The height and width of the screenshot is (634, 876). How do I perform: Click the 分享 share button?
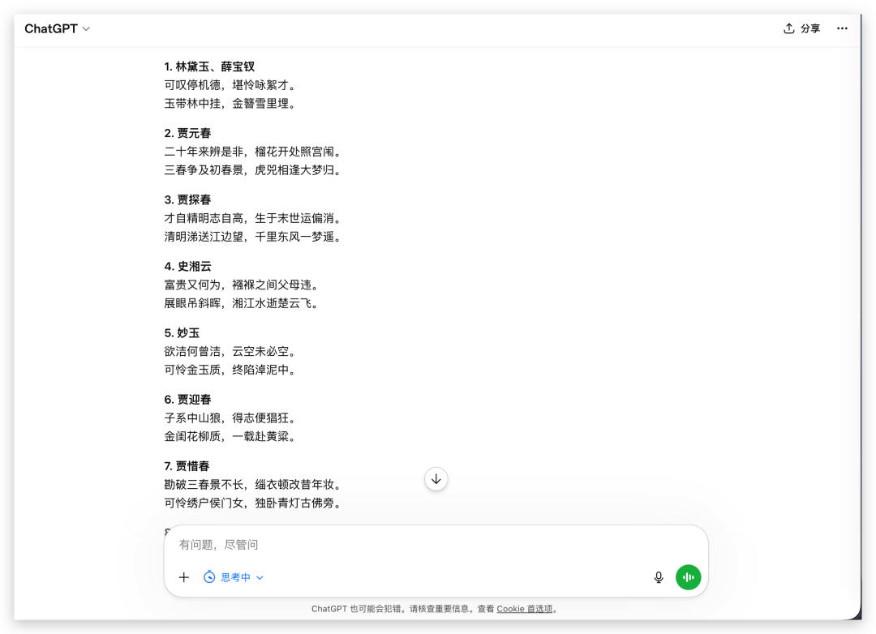click(x=801, y=28)
